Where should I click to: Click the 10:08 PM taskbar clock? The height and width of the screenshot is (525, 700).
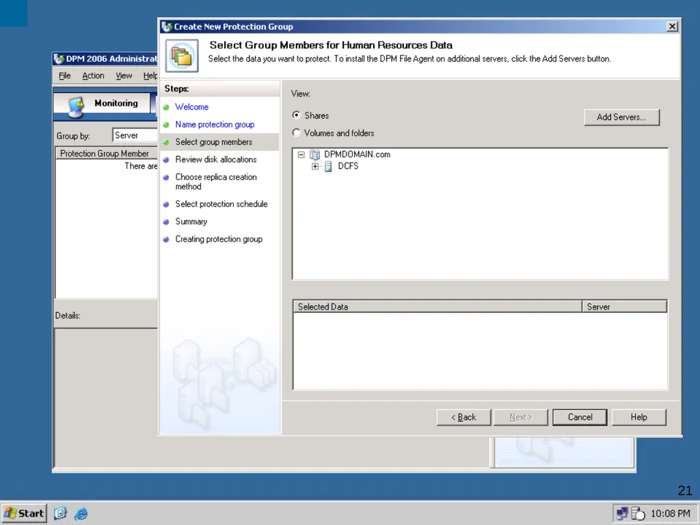[671, 513]
